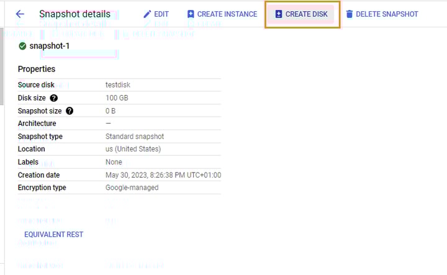
Task: Click the Snapshot details page title
Action: coord(74,14)
